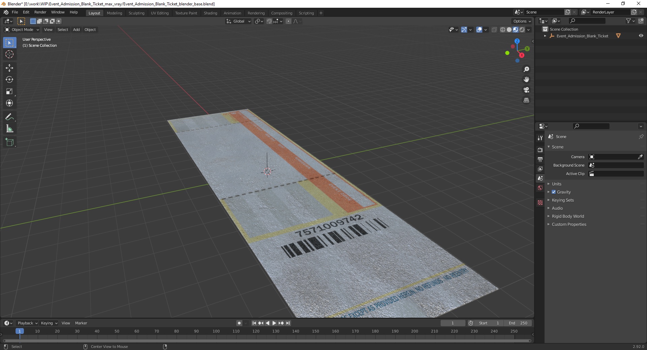The image size is (647, 350).
Task: Pick the Annotate tool
Action: click(x=9, y=117)
